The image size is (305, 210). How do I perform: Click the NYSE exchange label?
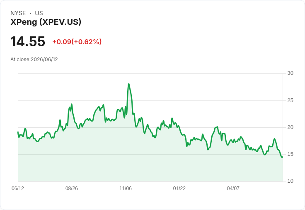(18, 13)
